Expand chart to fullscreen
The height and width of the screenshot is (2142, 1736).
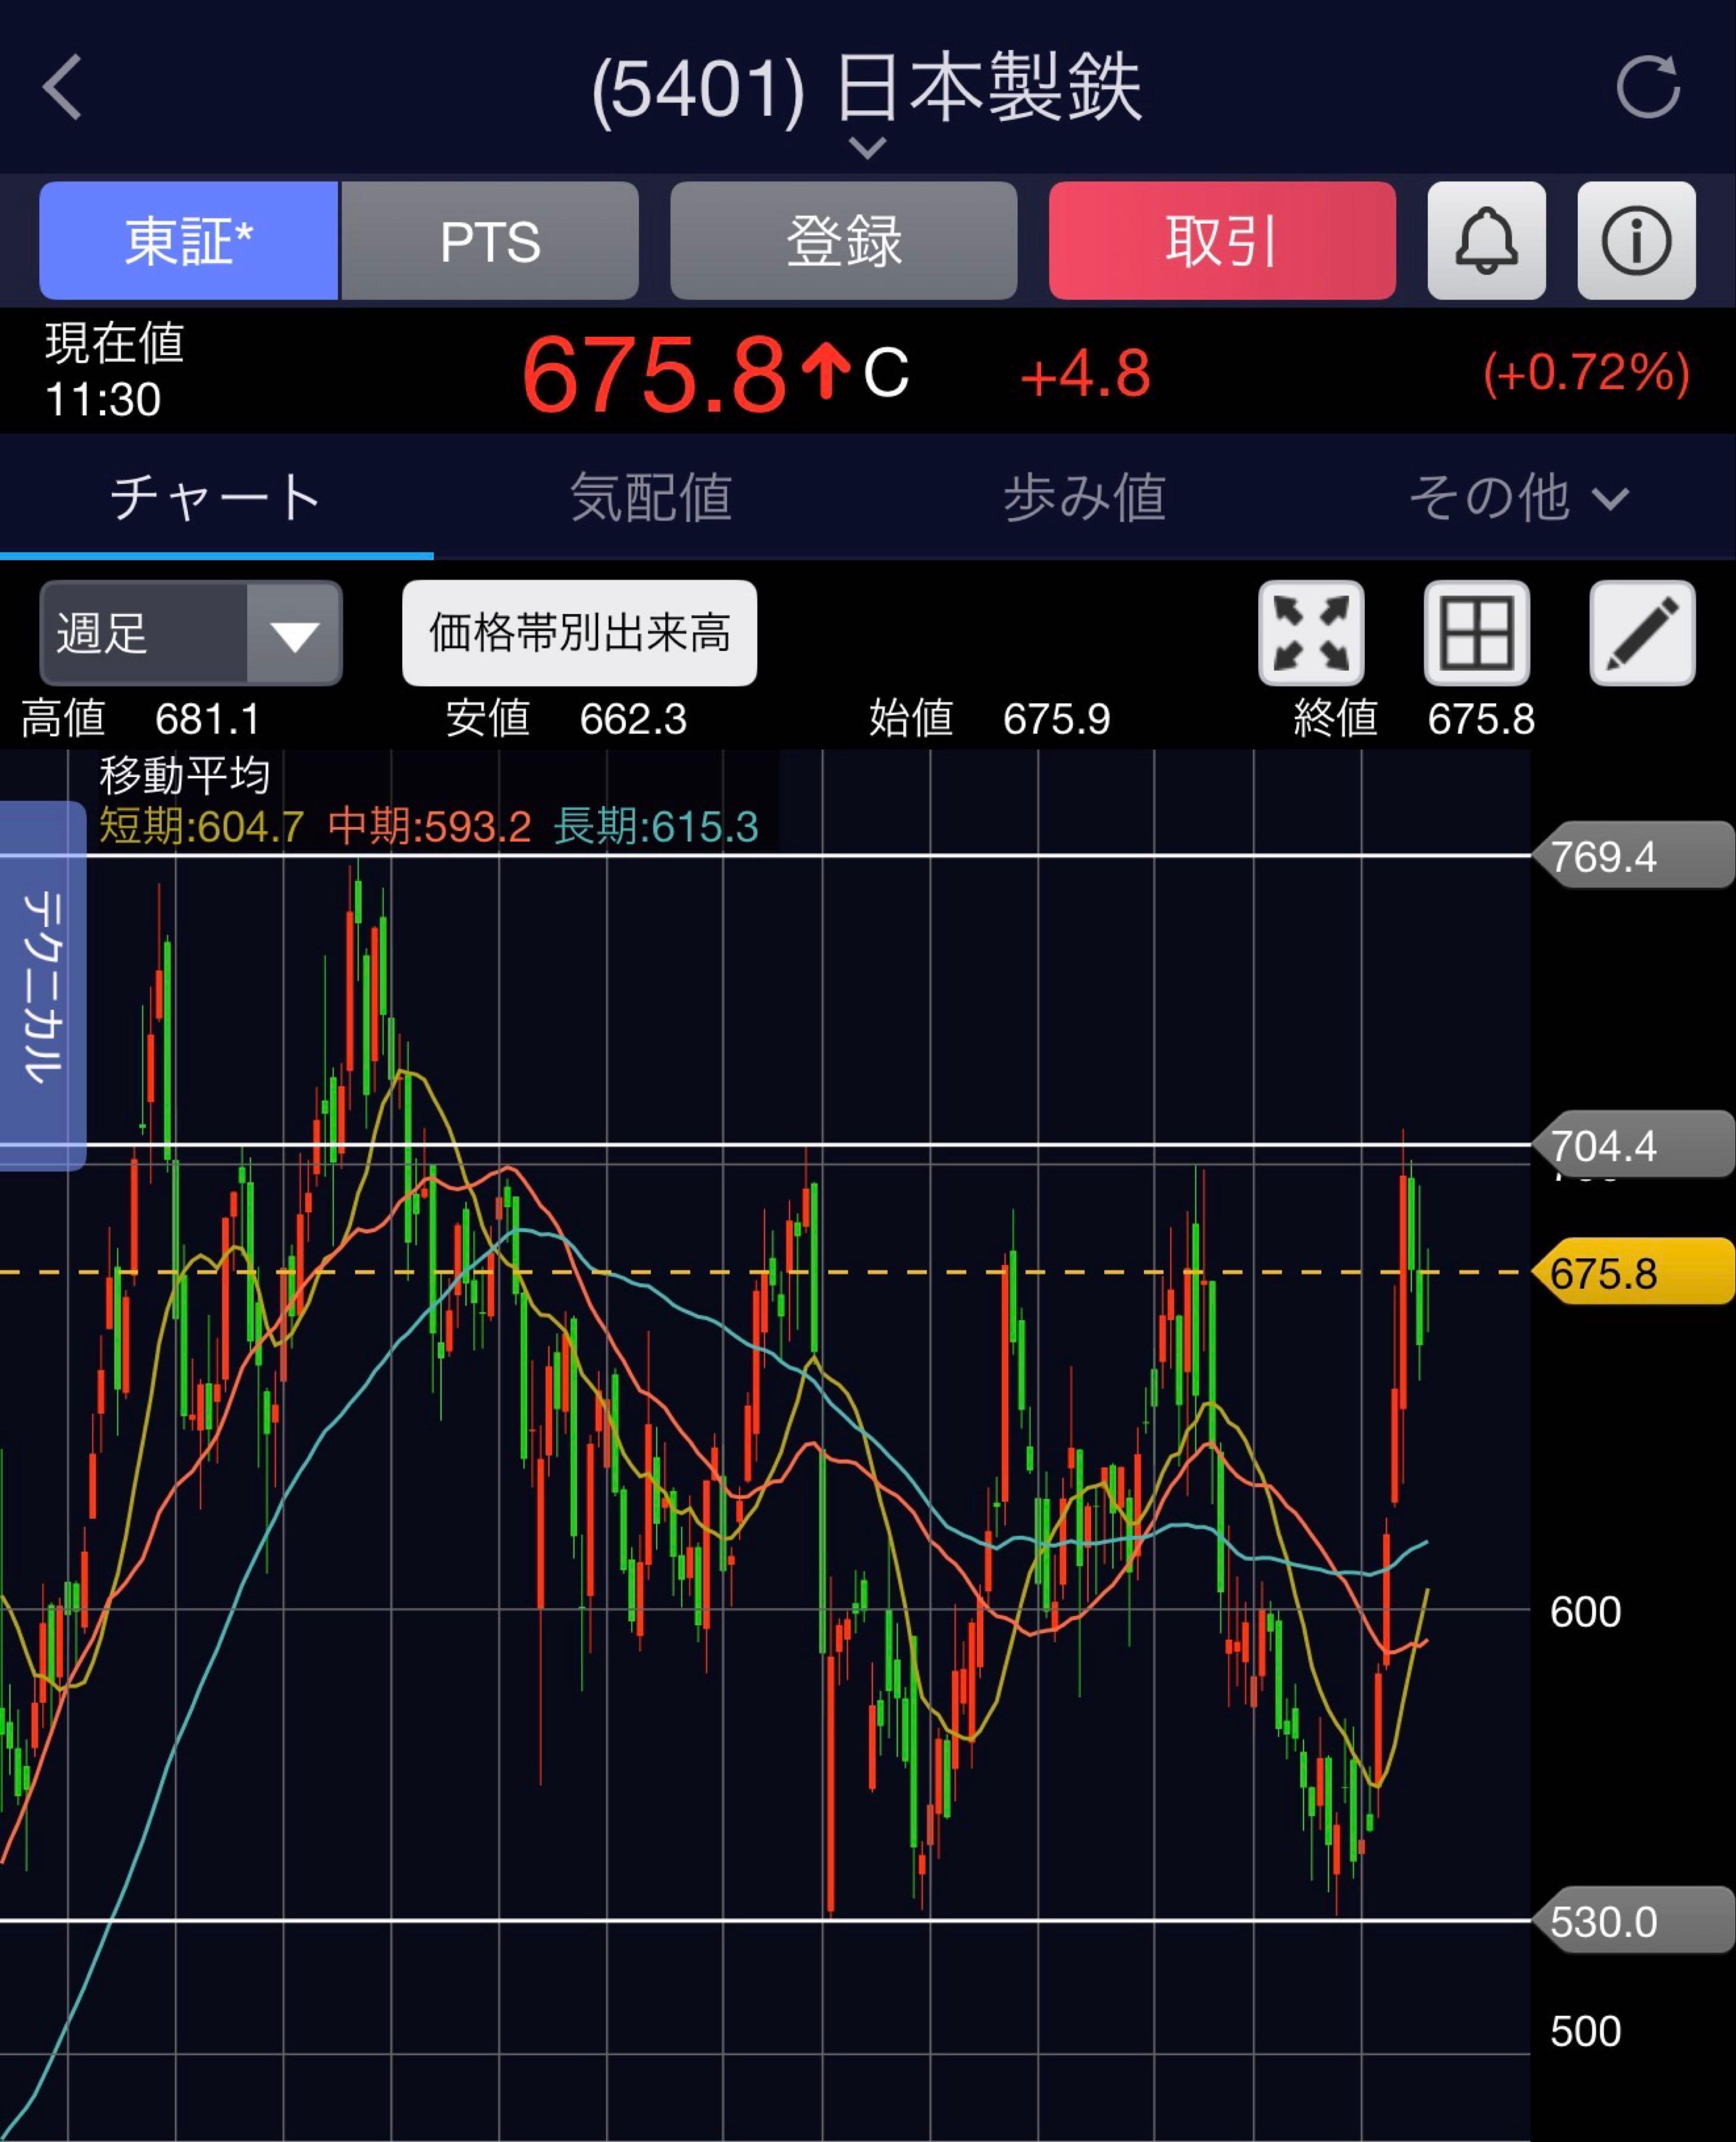pos(1311,633)
